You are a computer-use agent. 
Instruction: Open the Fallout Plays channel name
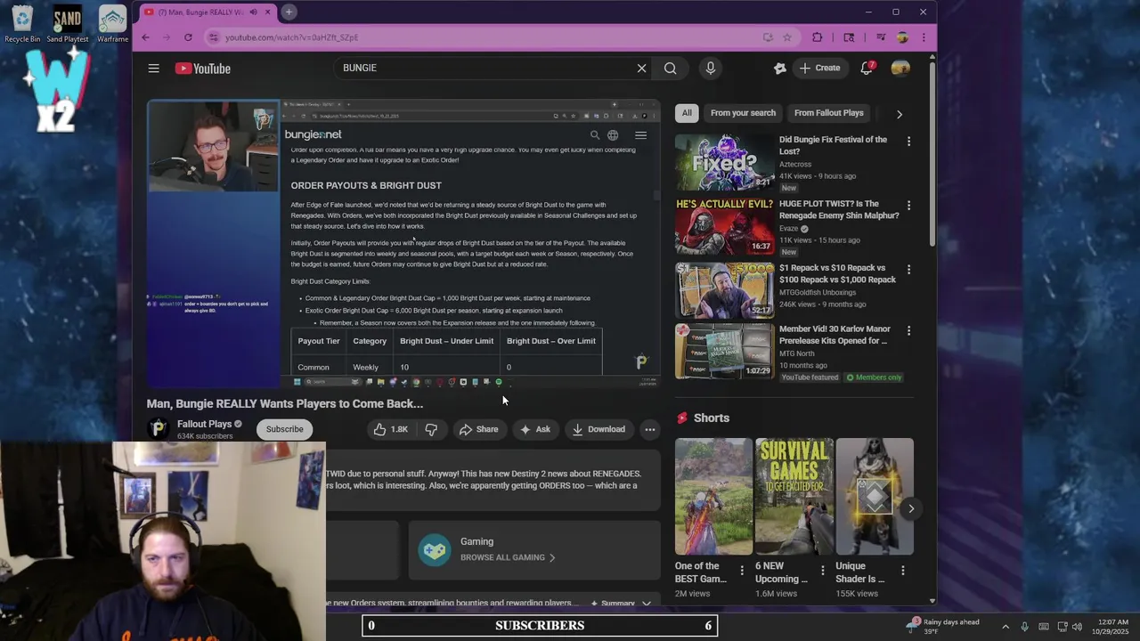pyautogui.click(x=204, y=424)
